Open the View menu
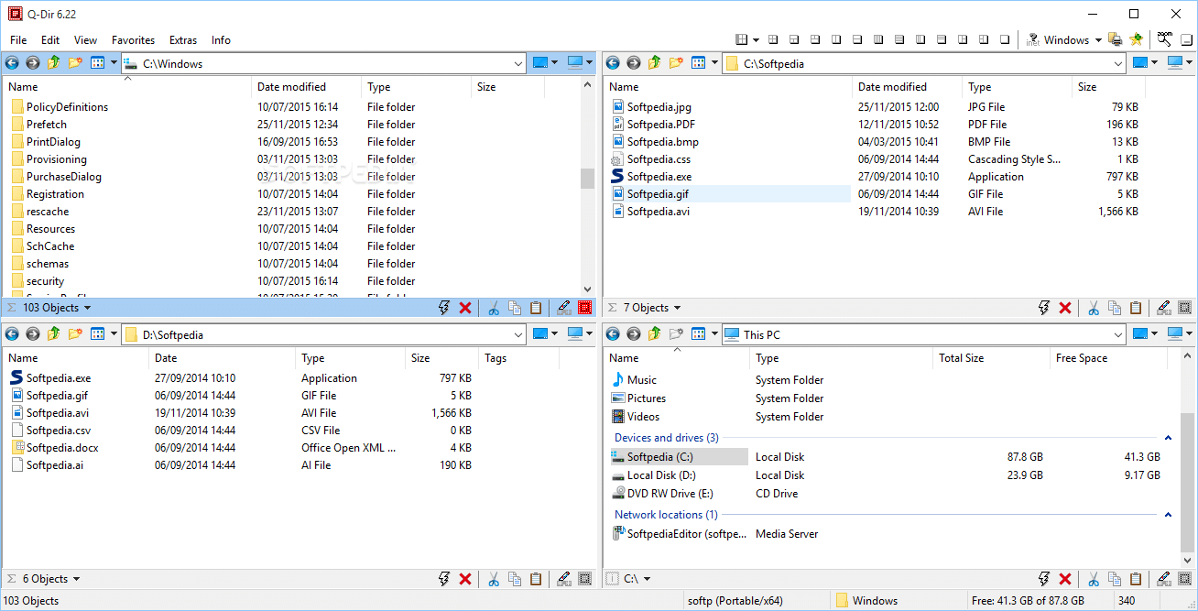The image size is (1198, 611). coord(85,40)
